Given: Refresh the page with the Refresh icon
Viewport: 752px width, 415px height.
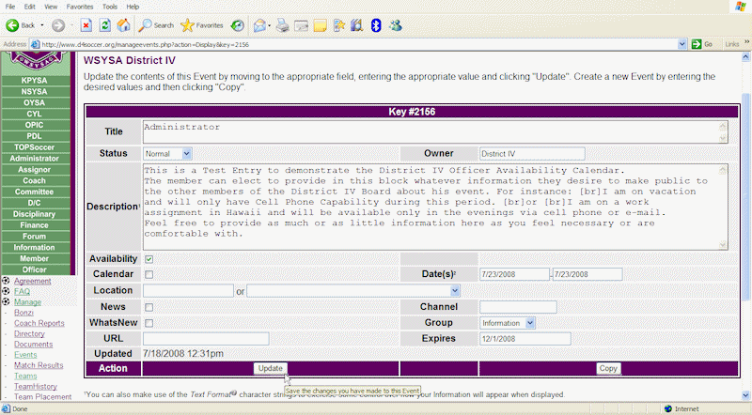Looking at the screenshot, I should [x=104, y=25].
